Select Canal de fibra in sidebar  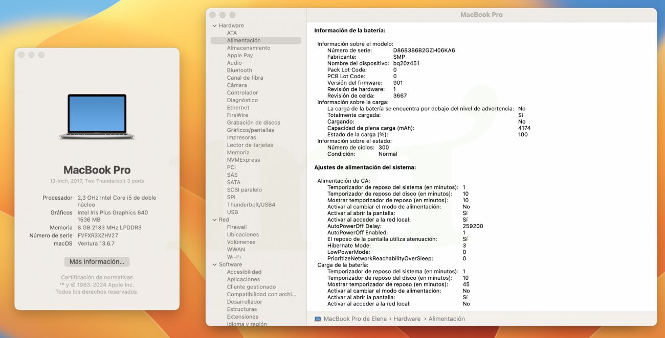click(x=245, y=78)
